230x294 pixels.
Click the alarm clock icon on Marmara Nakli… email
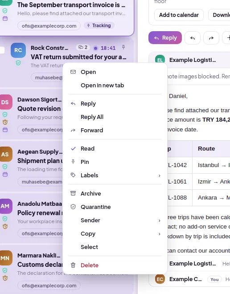[x=5, y=278]
